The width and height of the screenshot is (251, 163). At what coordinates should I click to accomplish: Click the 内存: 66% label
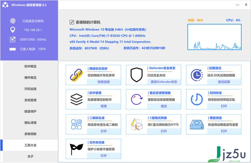tap(195, 20)
